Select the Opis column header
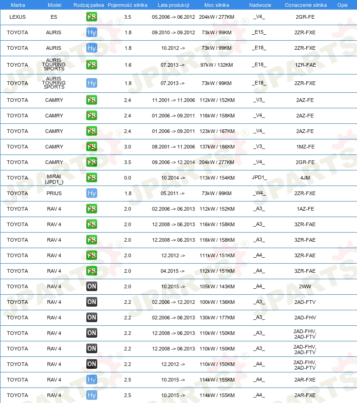357x403 pixels. click(x=342, y=5)
